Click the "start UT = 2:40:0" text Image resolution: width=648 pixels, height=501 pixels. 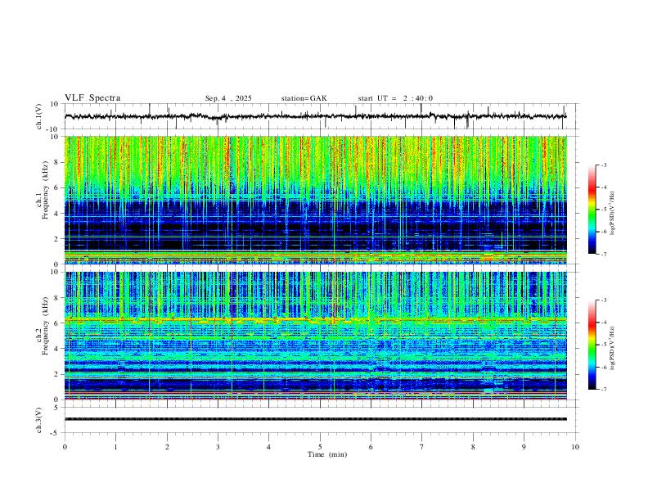coord(395,98)
